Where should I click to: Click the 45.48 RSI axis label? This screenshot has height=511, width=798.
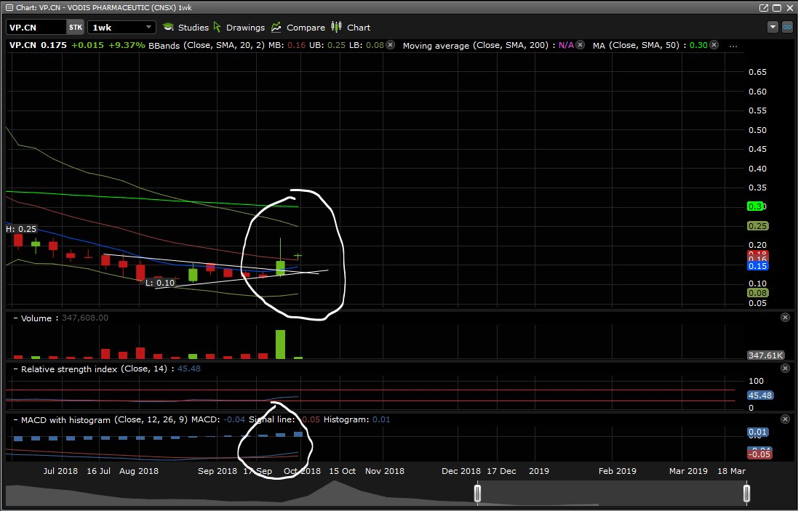pyautogui.click(x=760, y=395)
